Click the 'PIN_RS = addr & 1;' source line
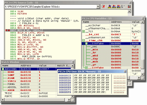147x105 pixels. 36,35
